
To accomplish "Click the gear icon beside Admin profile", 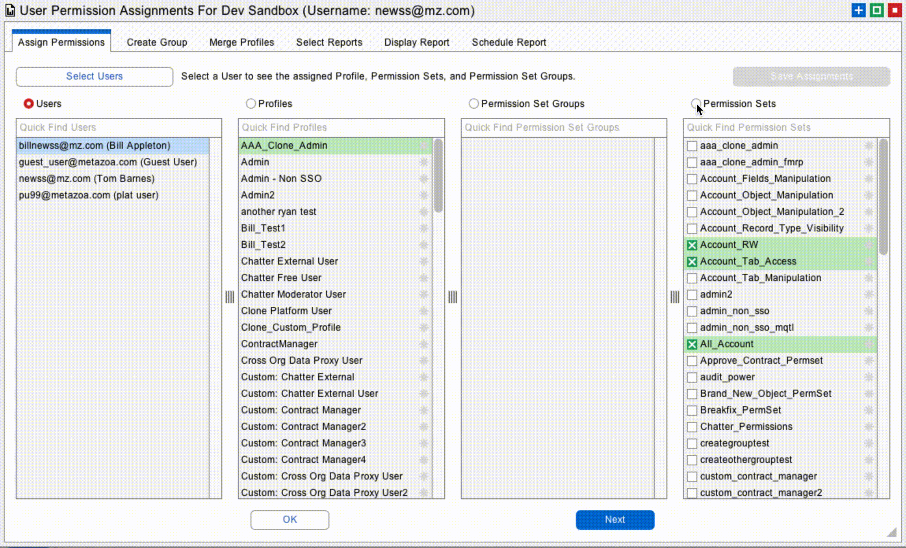I will pos(423,162).
